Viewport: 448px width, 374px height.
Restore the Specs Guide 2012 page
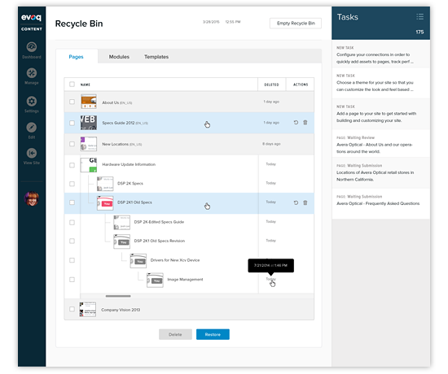tap(296, 123)
